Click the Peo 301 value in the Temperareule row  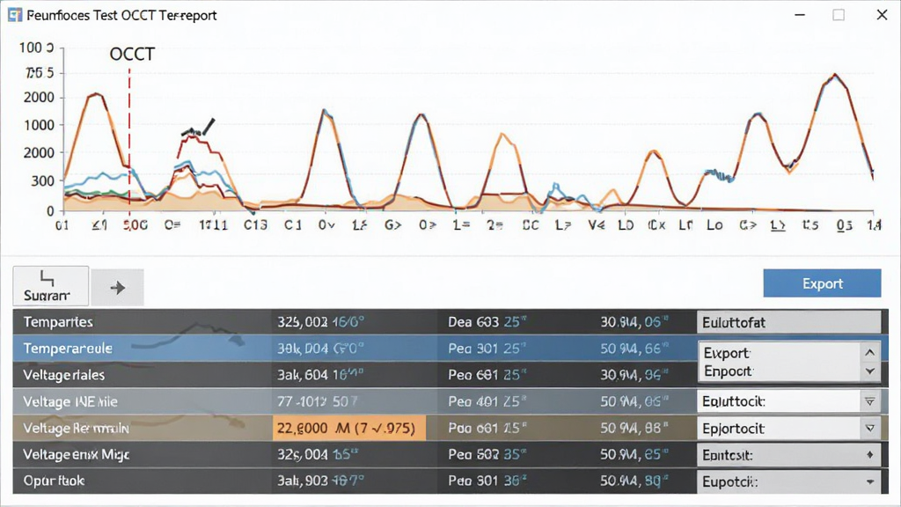click(487, 349)
